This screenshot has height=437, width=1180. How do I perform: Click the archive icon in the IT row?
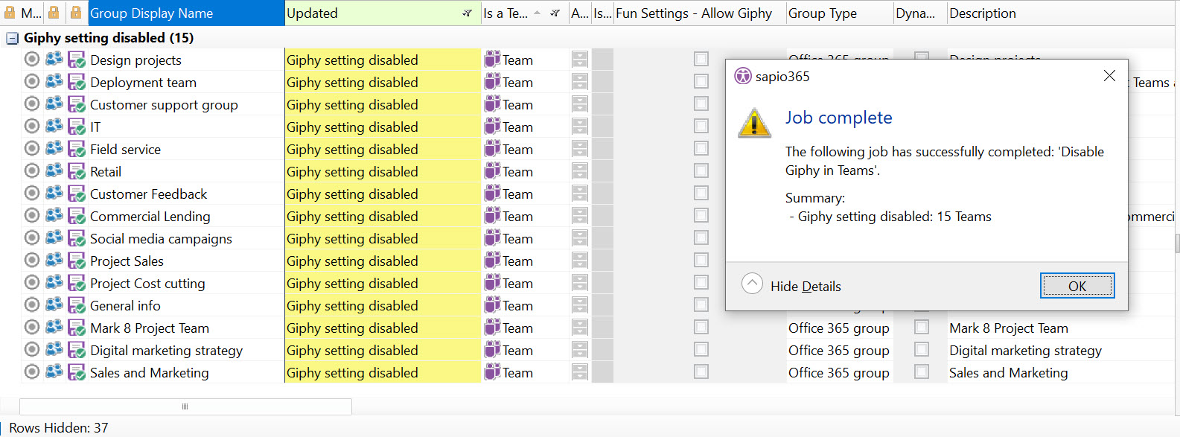[580, 127]
